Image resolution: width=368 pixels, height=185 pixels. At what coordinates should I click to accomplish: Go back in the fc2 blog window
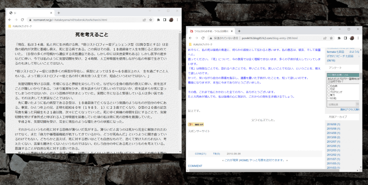[x=190, y=38]
